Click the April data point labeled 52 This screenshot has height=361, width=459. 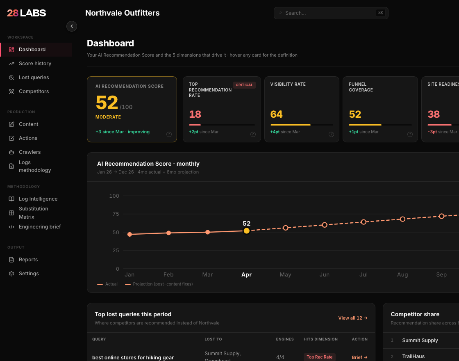pos(246,231)
